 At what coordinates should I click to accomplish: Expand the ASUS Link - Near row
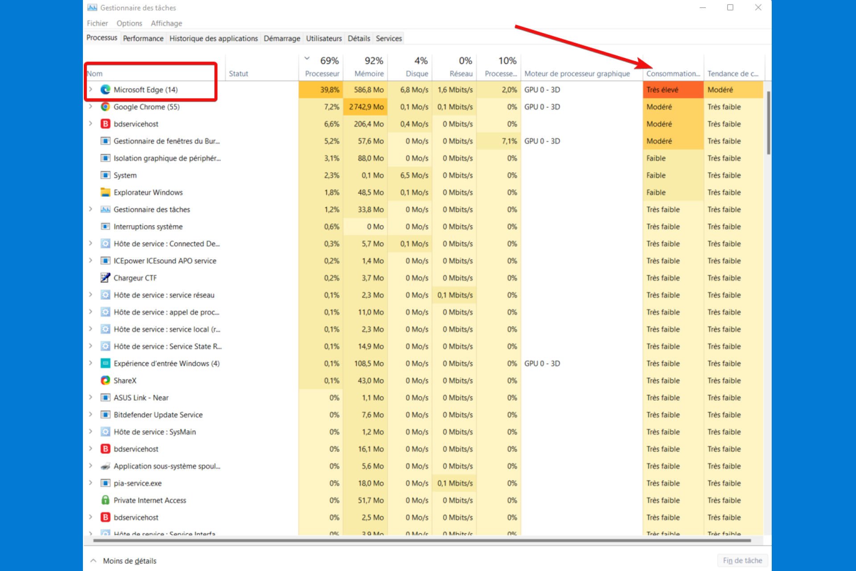91,397
